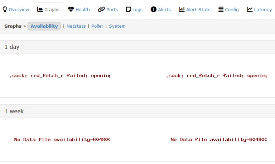The height and width of the screenshot is (164, 275).
Task: Select the Availability graphs pill
Action: (44, 26)
